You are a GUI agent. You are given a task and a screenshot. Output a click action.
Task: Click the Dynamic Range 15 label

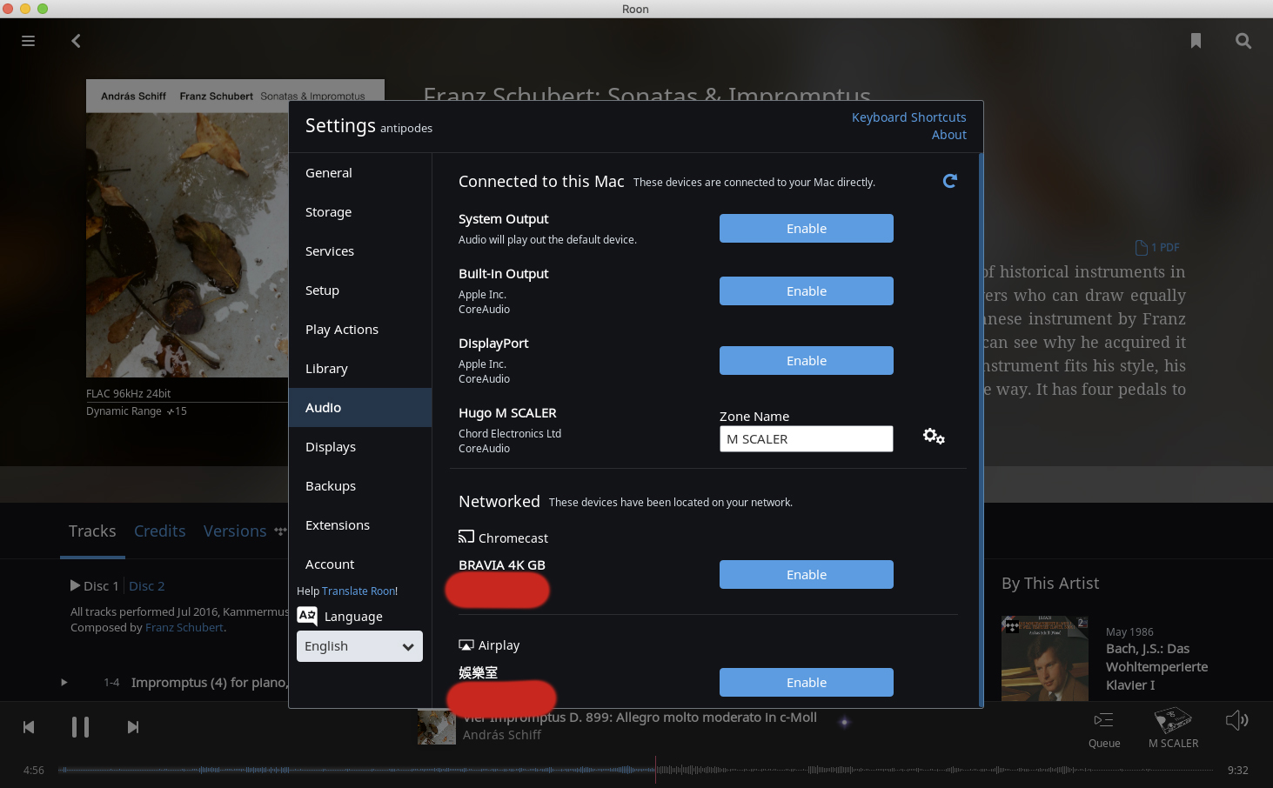point(137,411)
